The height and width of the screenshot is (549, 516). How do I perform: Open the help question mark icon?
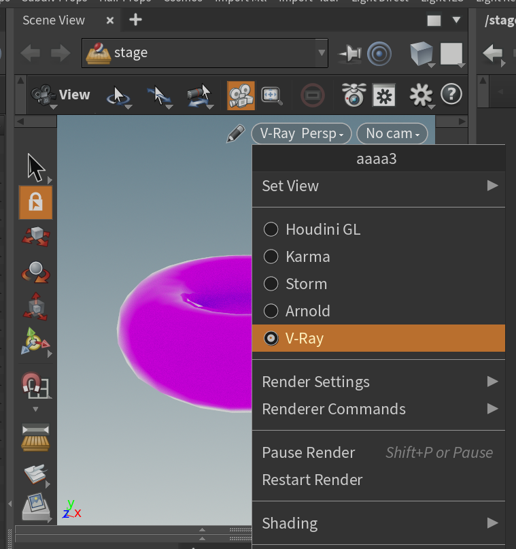tap(451, 94)
